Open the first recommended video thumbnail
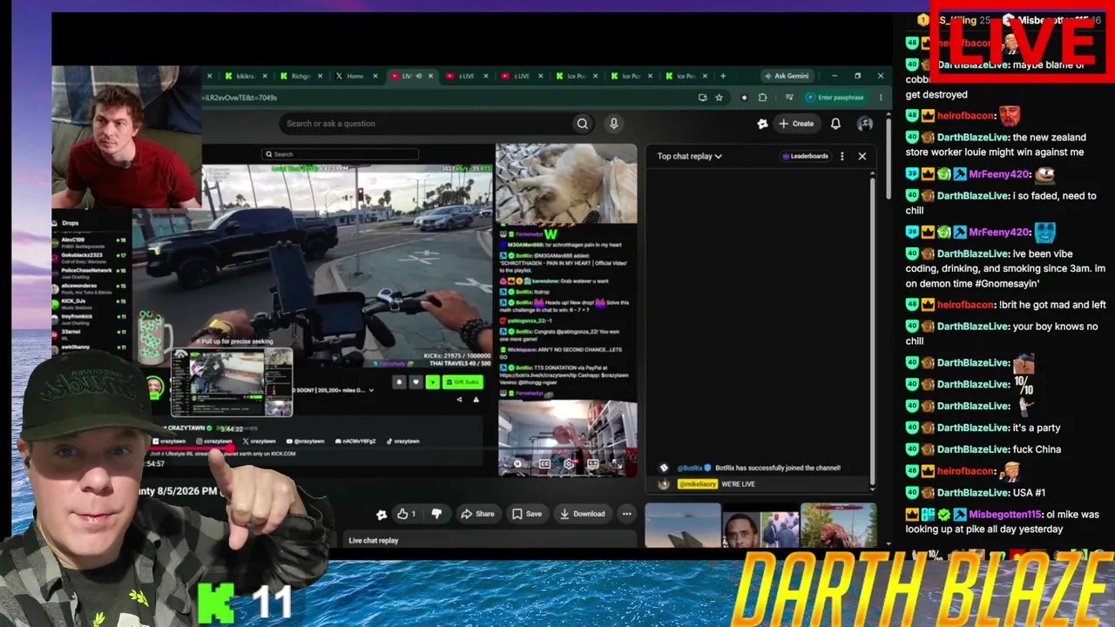The width and height of the screenshot is (1115, 627). coord(683,525)
